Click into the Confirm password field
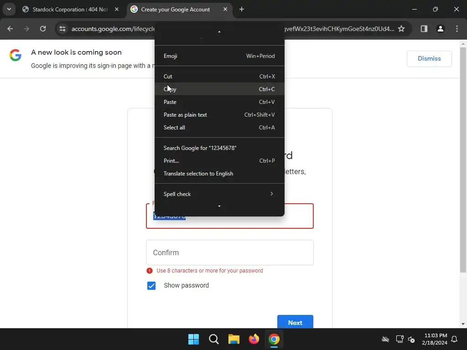 (x=230, y=252)
